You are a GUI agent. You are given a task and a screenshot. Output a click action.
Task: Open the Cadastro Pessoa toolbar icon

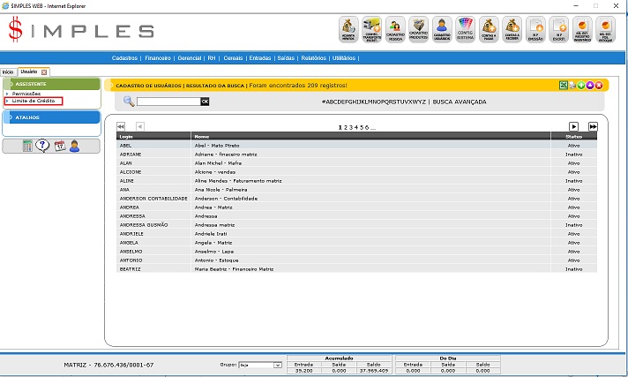[396, 29]
